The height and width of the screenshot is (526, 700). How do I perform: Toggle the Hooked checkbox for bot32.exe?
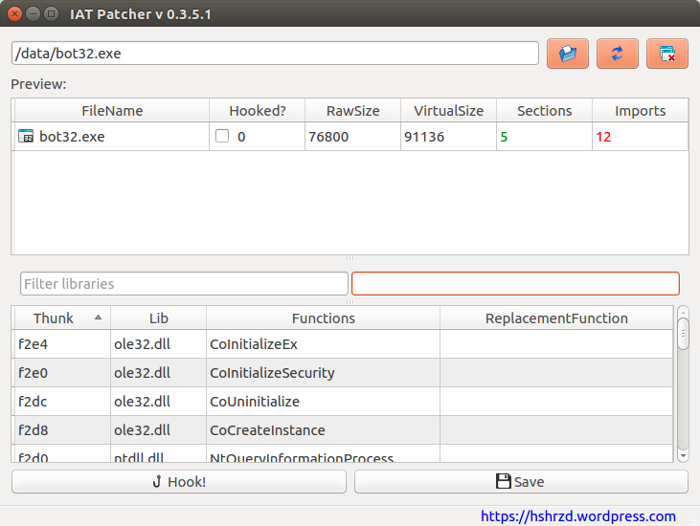click(222, 137)
